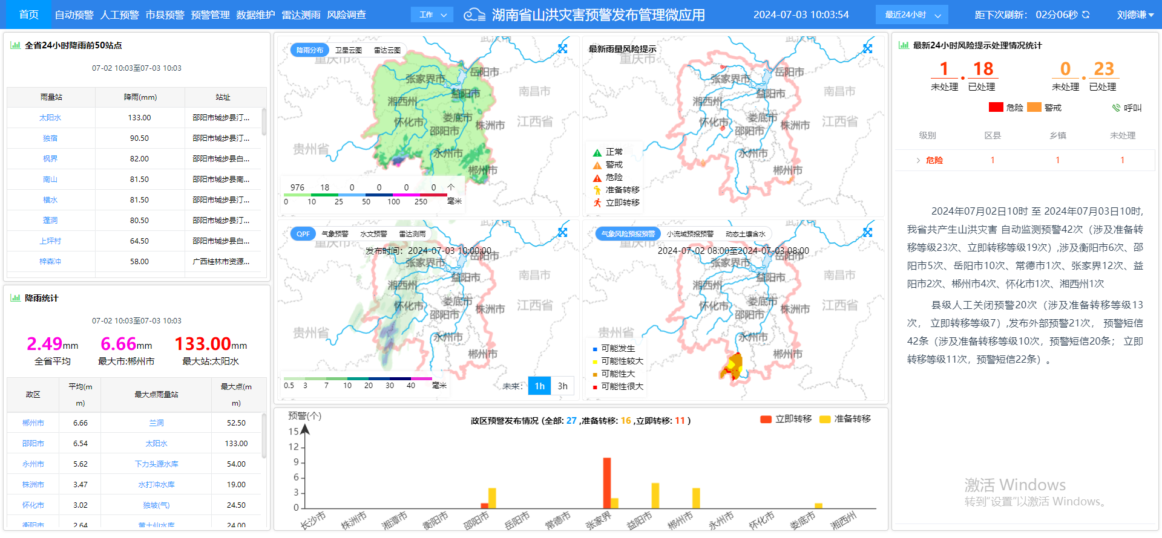This screenshot has width=1162, height=538.
Task: Open the 雷达测雨 menu in top navigation
Action: coord(301,15)
